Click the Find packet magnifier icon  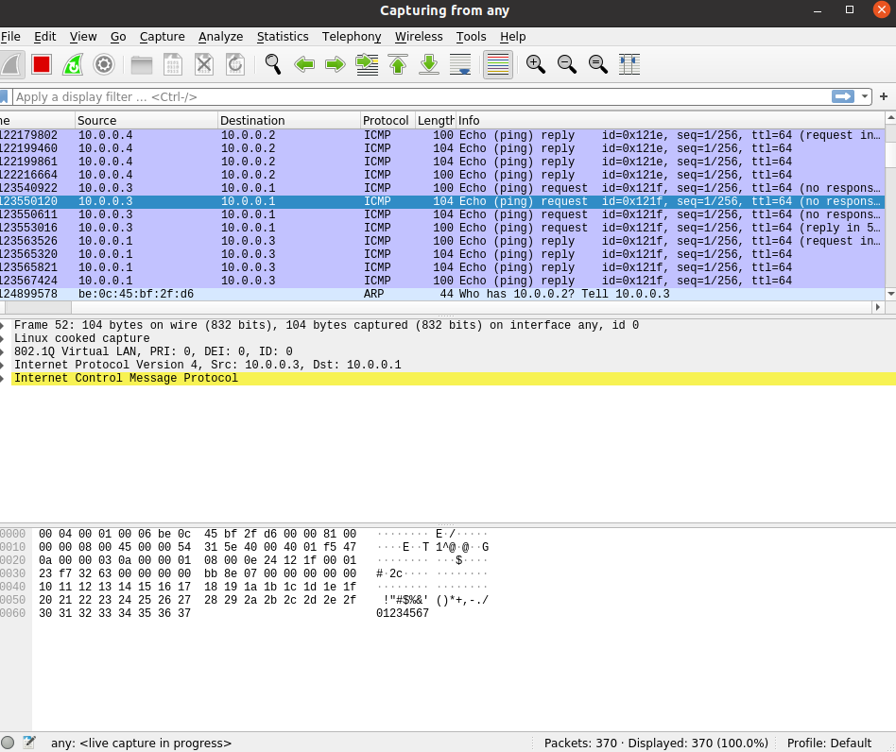coord(273,64)
